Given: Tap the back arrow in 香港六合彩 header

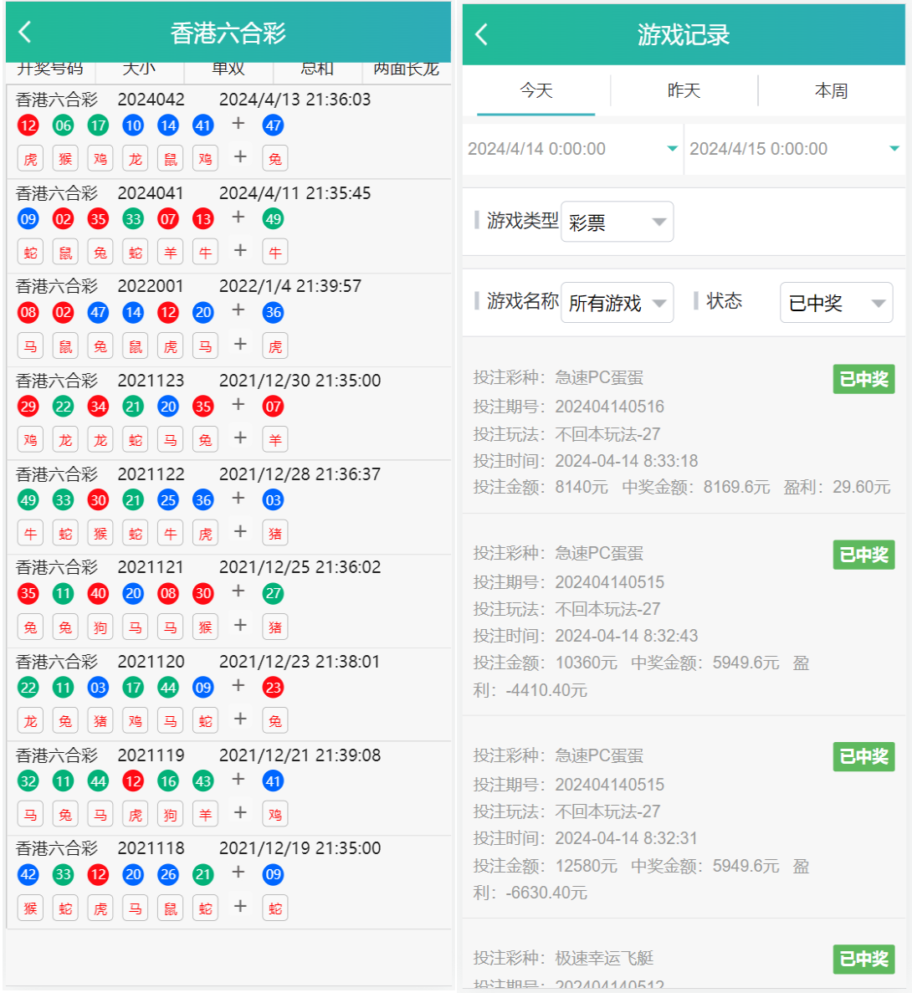Looking at the screenshot, I should 25,33.
